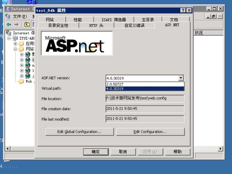The image size is (232, 174).
Task: Minimize the inner MDI child window
Action: click(208, 16)
